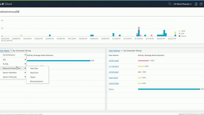Open user session link ending 53440
This screenshot has height=115, width=204.
113,83
